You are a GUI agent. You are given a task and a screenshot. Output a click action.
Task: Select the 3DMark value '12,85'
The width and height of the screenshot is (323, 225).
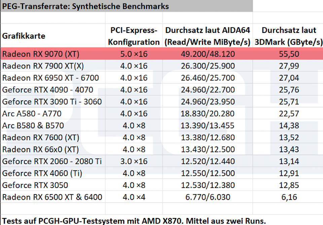point(289,185)
